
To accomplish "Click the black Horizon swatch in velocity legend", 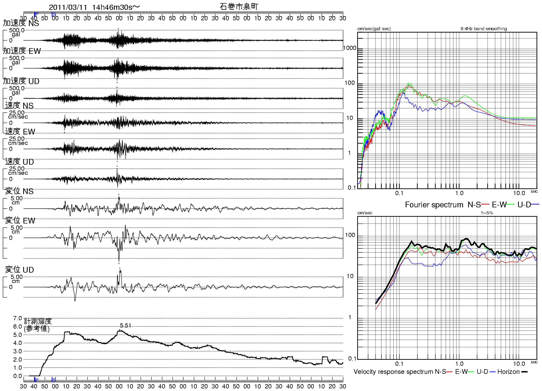I will click(x=524, y=372).
